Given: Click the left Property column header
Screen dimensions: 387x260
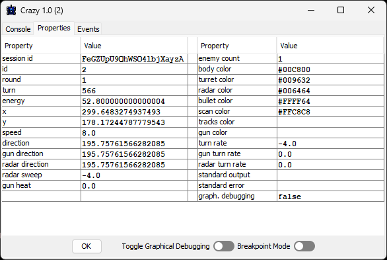Looking at the screenshot, I should point(41,46).
